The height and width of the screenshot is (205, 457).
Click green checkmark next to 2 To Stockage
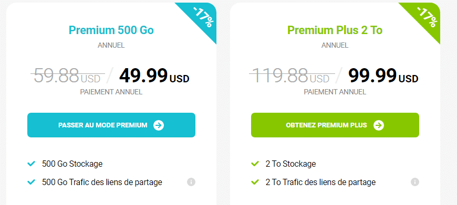255,164
